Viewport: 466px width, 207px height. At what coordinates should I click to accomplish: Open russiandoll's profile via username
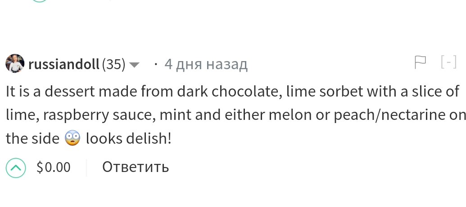[x=64, y=65]
